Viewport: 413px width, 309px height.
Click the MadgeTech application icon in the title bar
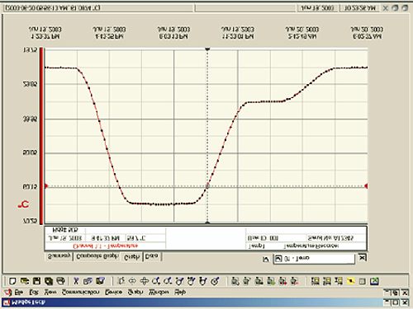7,302
